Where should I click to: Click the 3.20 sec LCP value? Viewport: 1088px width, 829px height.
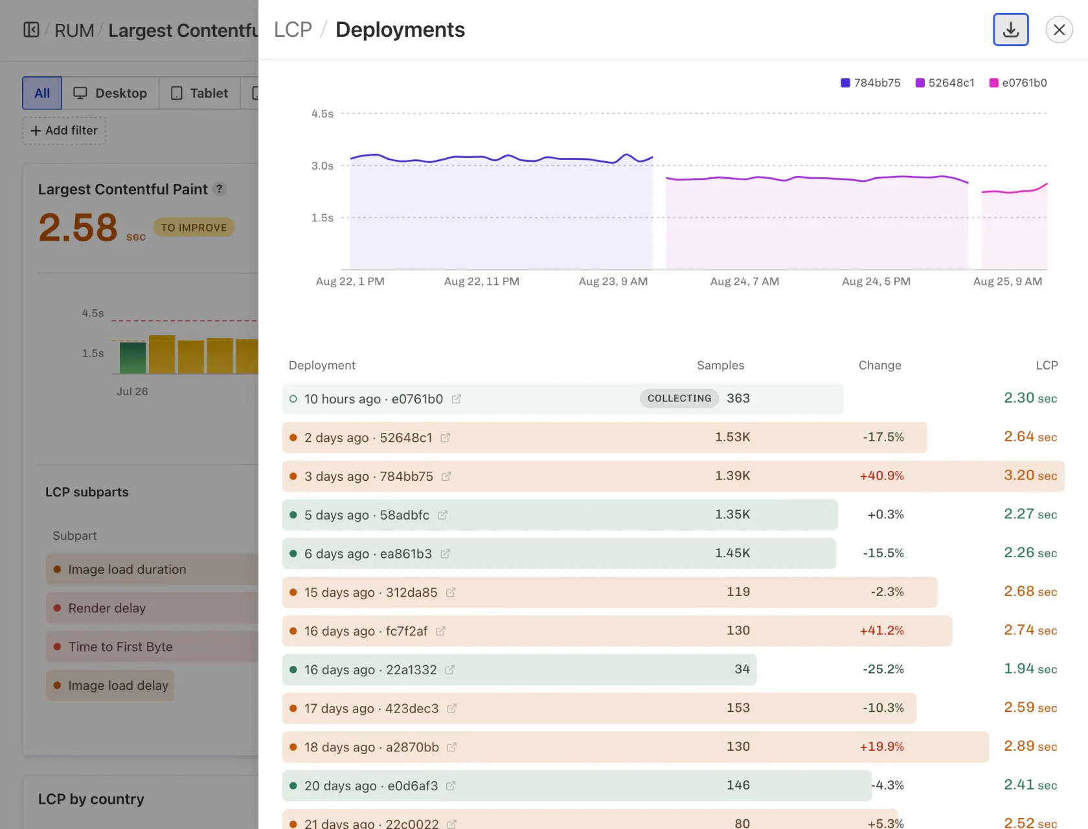pyautogui.click(x=1030, y=476)
